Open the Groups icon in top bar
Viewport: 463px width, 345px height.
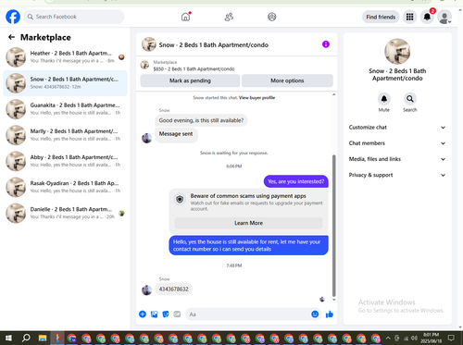pyautogui.click(x=271, y=17)
